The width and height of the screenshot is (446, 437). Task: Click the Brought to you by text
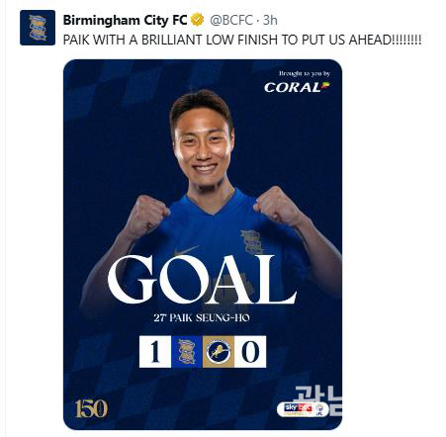(x=305, y=73)
